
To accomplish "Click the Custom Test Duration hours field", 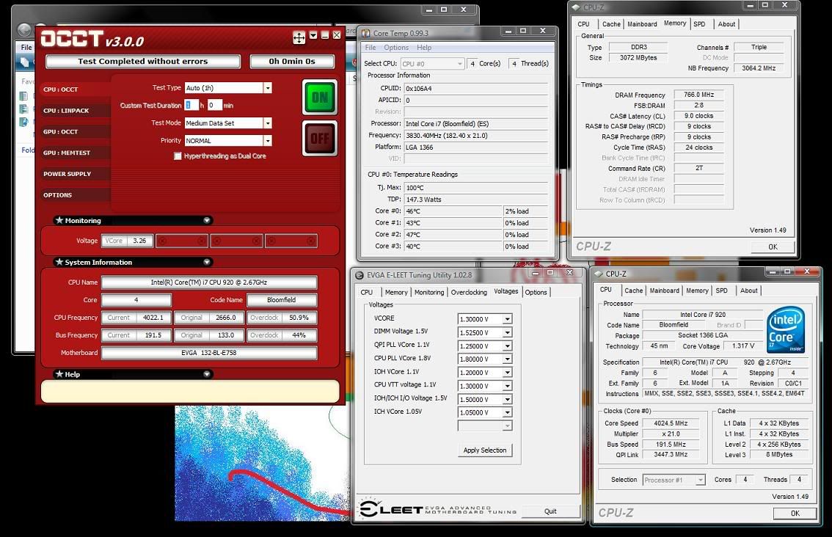I will 191,105.
